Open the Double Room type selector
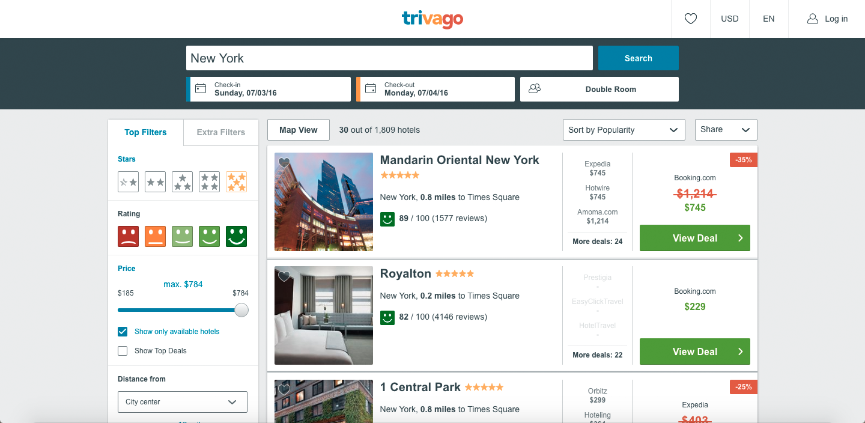Image resolution: width=865 pixels, height=423 pixels. [599, 89]
